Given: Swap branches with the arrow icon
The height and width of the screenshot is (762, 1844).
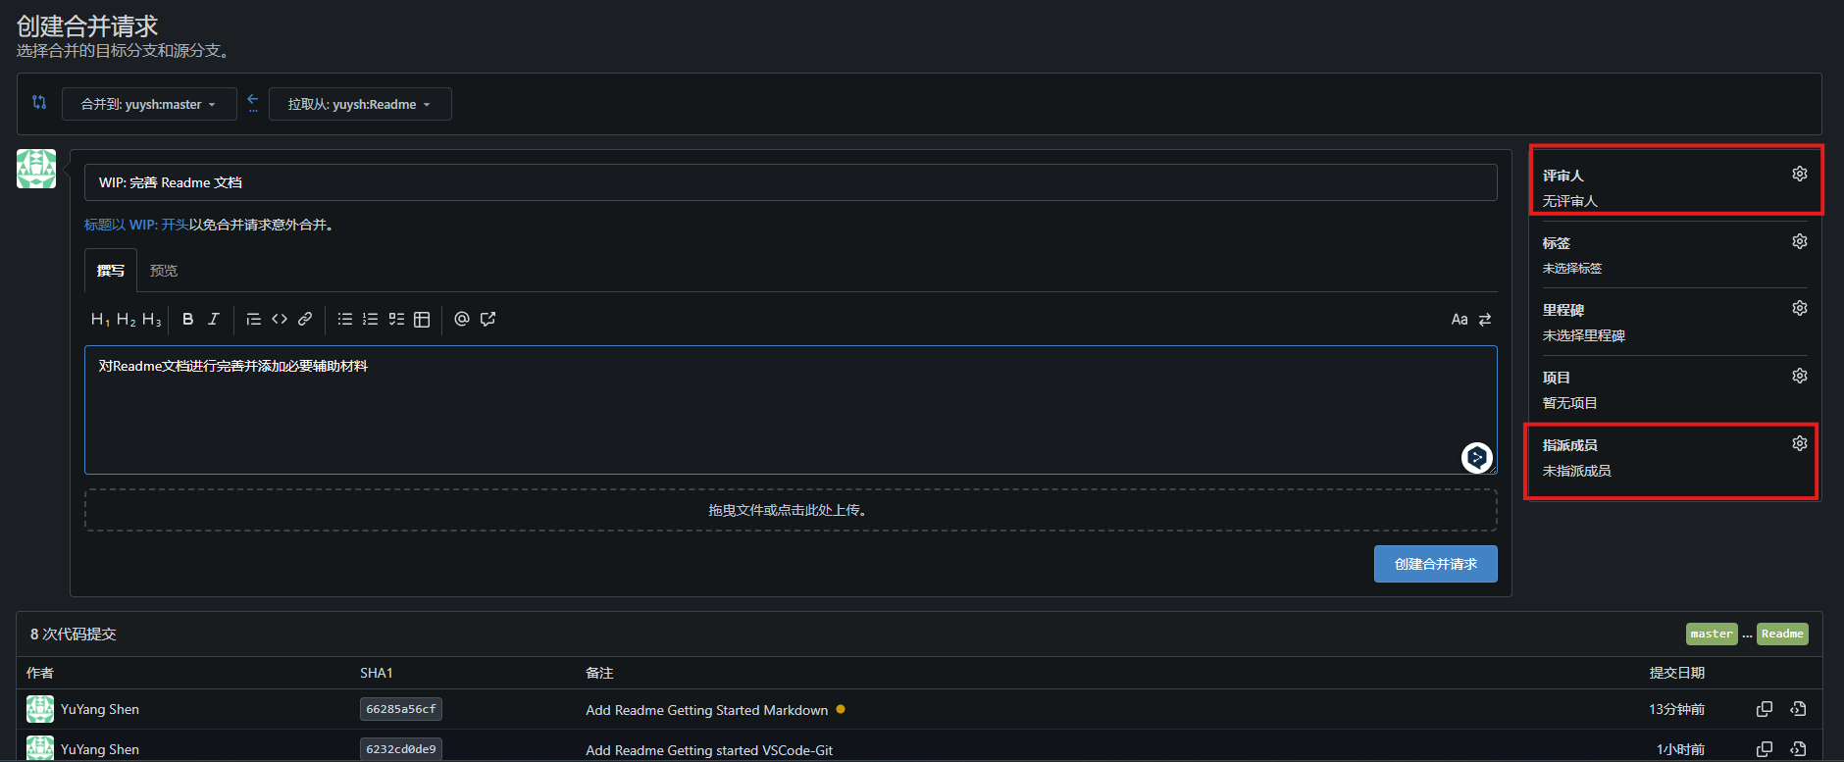Looking at the screenshot, I should click(253, 103).
